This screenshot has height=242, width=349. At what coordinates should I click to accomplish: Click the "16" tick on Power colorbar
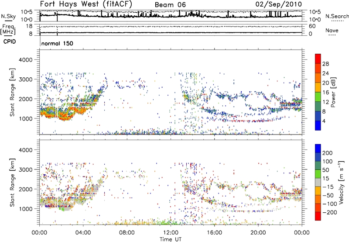pos(325,93)
